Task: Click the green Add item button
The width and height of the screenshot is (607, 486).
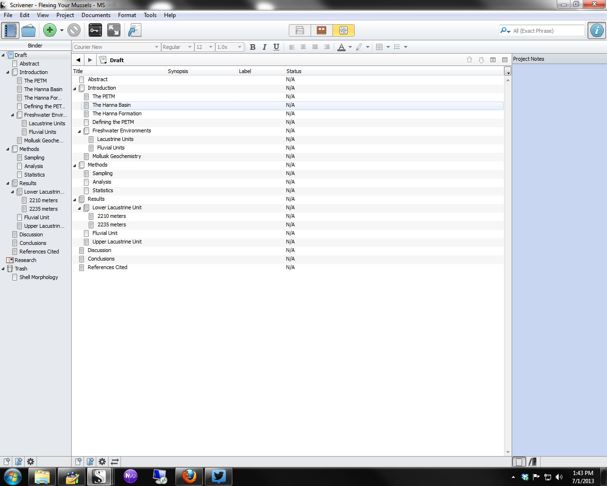Action: pyautogui.click(x=49, y=30)
